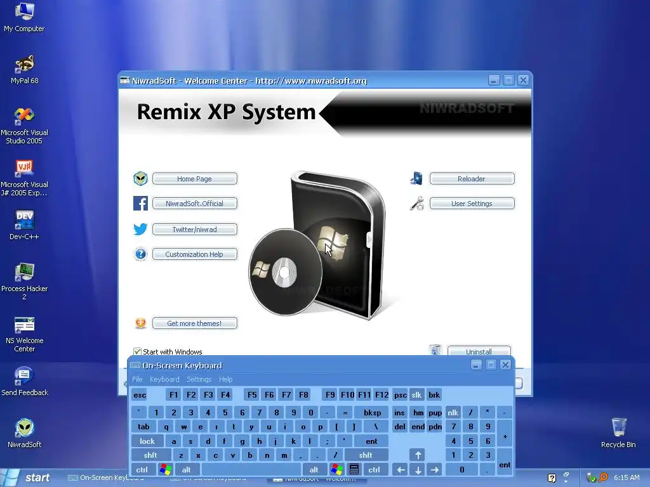
Task: Select Microsoft Visual J# 2005 Express icon
Action: pos(25,178)
